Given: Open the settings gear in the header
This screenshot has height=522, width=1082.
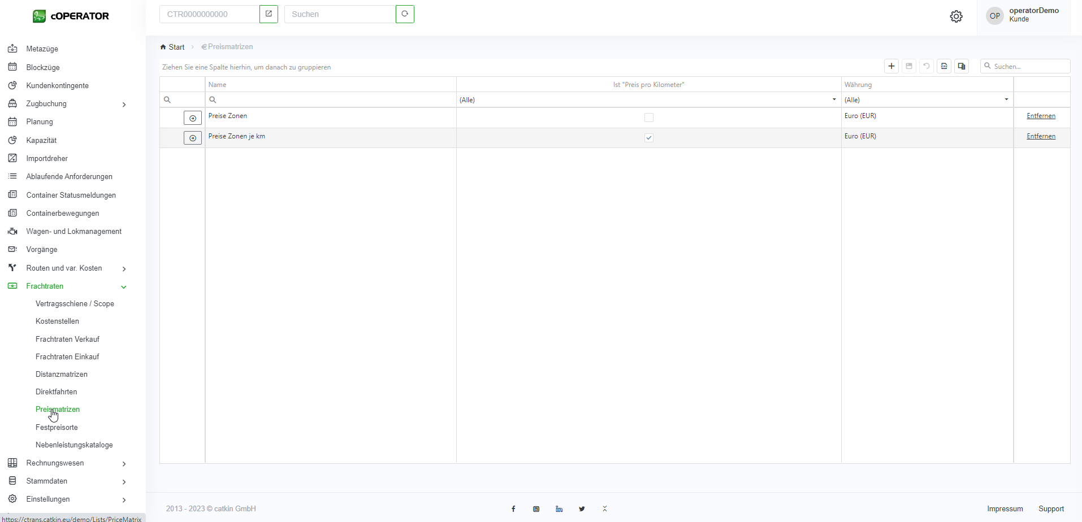Looking at the screenshot, I should pyautogui.click(x=956, y=16).
